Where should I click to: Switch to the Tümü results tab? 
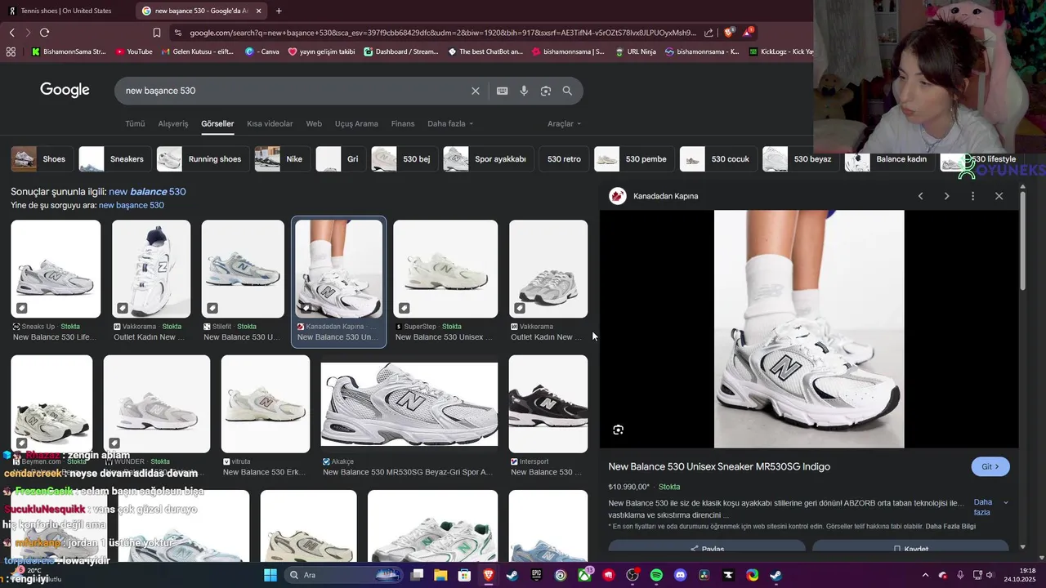(135, 124)
